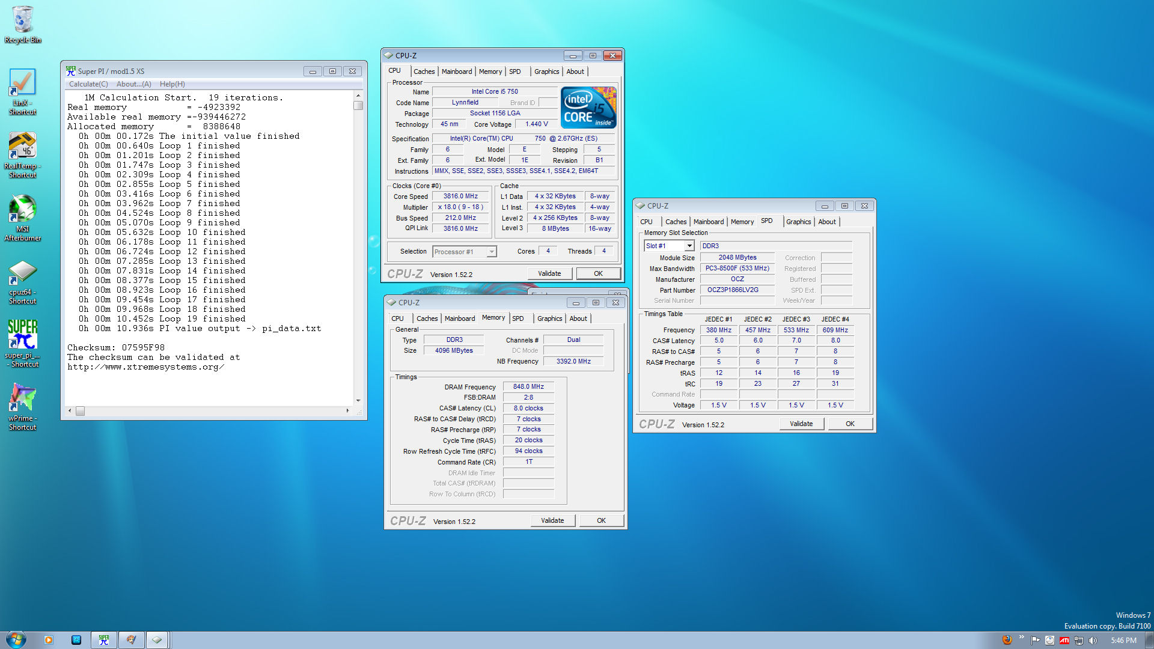1154x649 pixels.
Task: Click the top CPU-Z window title icon
Action: pyautogui.click(x=389, y=55)
